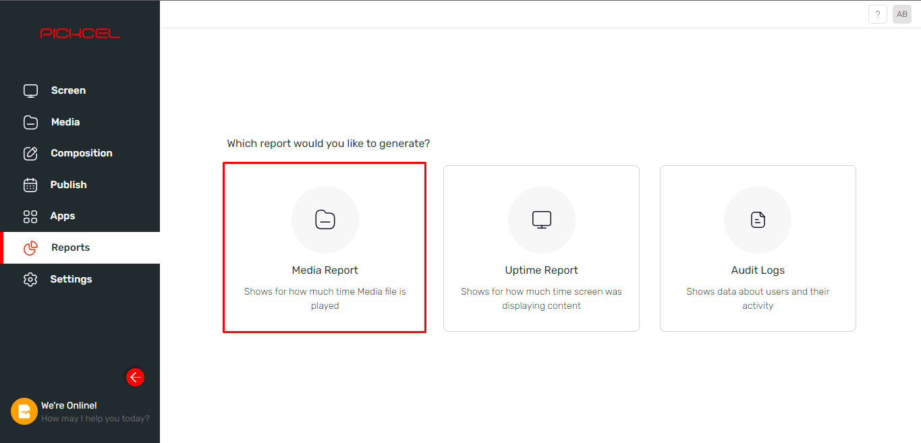Switch to the Reports section
The image size is (921, 443).
[x=69, y=247]
